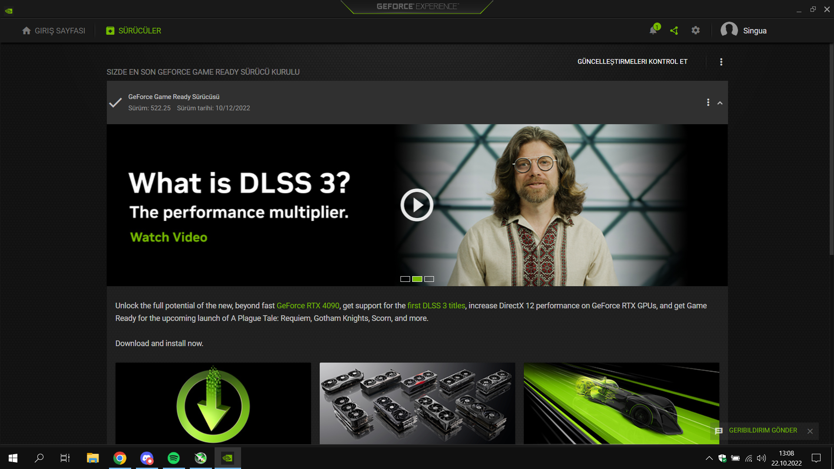This screenshot has height=469, width=834.
Task: Select second banner slide indicator
Action: click(417, 279)
